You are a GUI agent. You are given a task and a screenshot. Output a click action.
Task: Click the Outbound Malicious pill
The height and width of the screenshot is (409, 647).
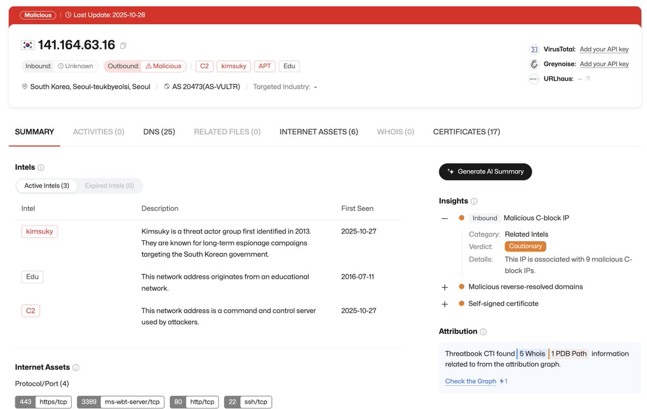point(144,66)
